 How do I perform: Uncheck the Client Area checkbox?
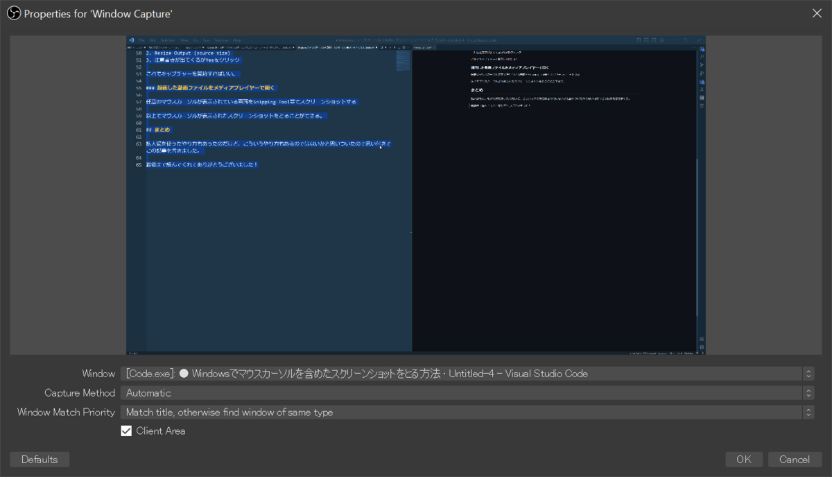(126, 431)
